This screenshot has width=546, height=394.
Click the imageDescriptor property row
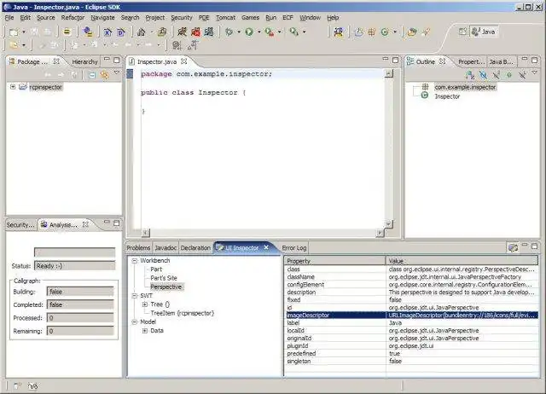pos(411,315)
